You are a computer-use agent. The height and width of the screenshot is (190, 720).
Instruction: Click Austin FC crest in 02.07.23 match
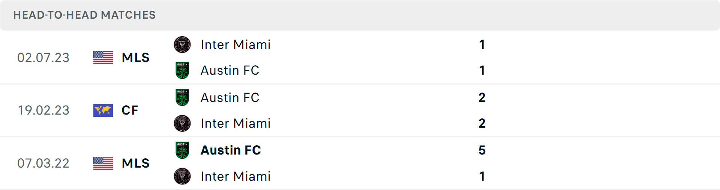[182, 71]
